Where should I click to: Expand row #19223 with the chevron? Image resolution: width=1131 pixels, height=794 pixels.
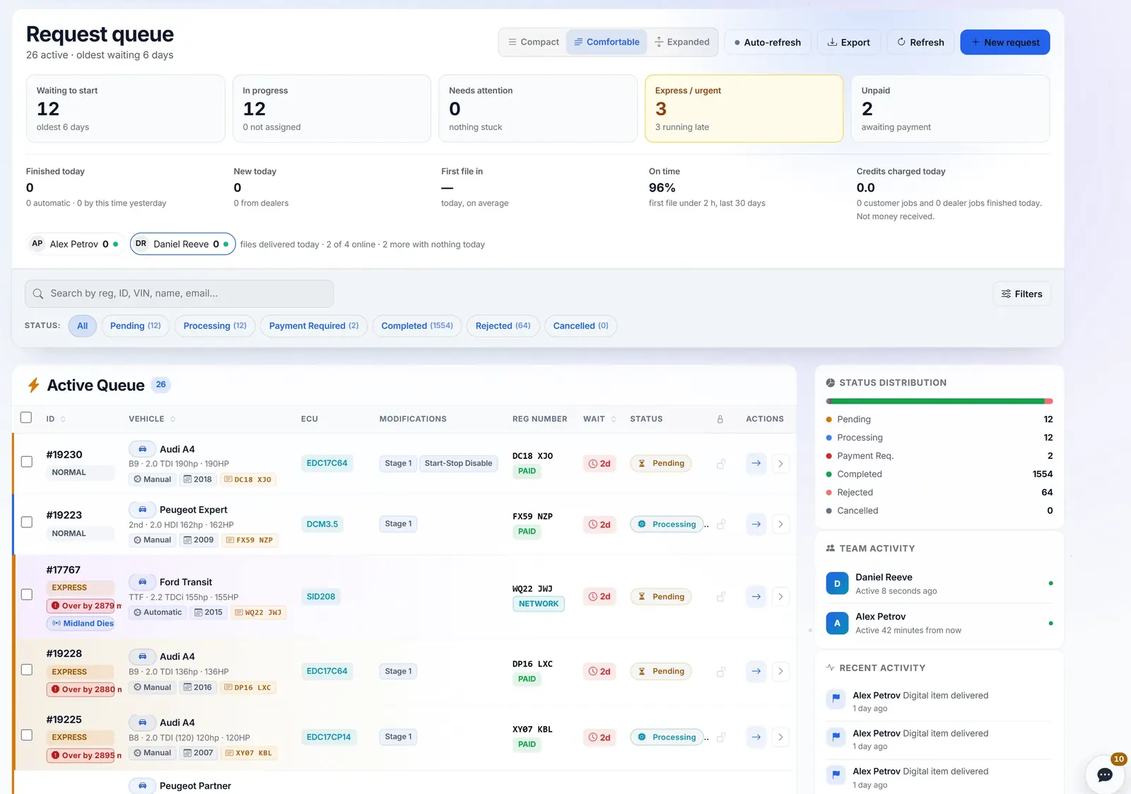coord(780,525)
